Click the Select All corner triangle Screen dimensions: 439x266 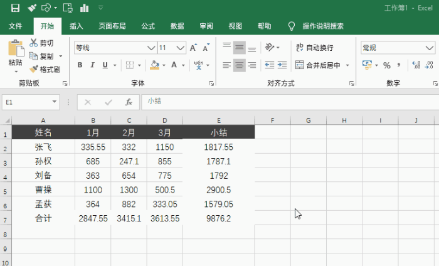point(6,120)
